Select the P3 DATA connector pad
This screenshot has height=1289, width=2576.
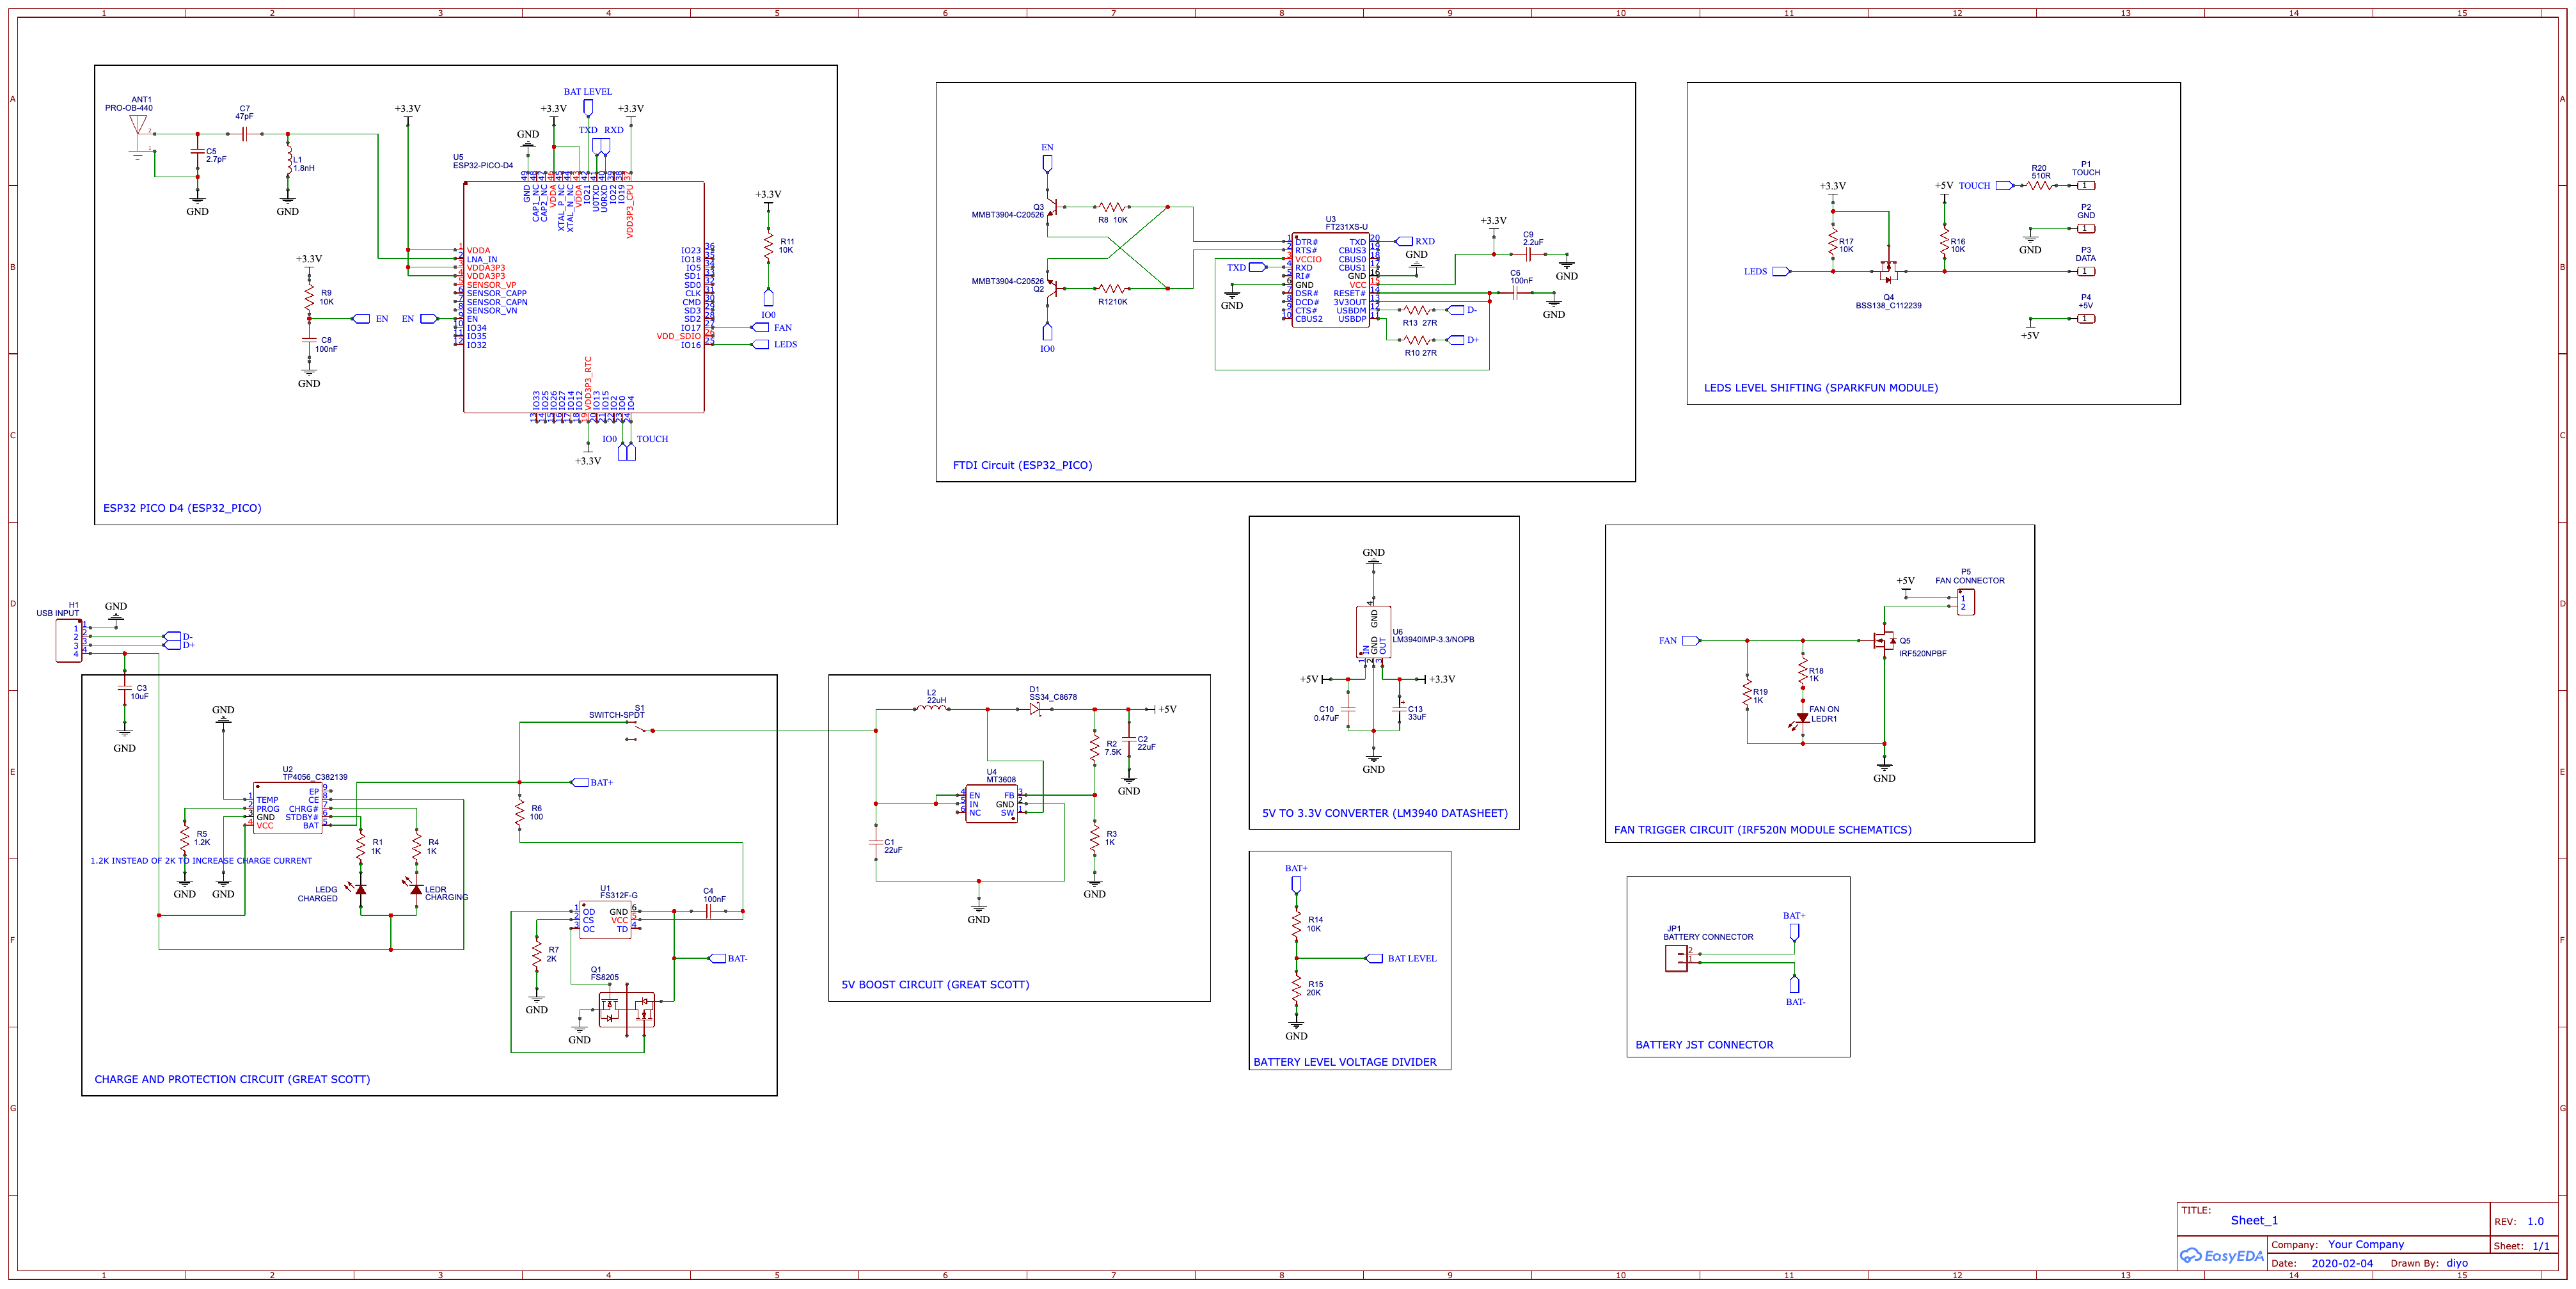click(2086, 271)
